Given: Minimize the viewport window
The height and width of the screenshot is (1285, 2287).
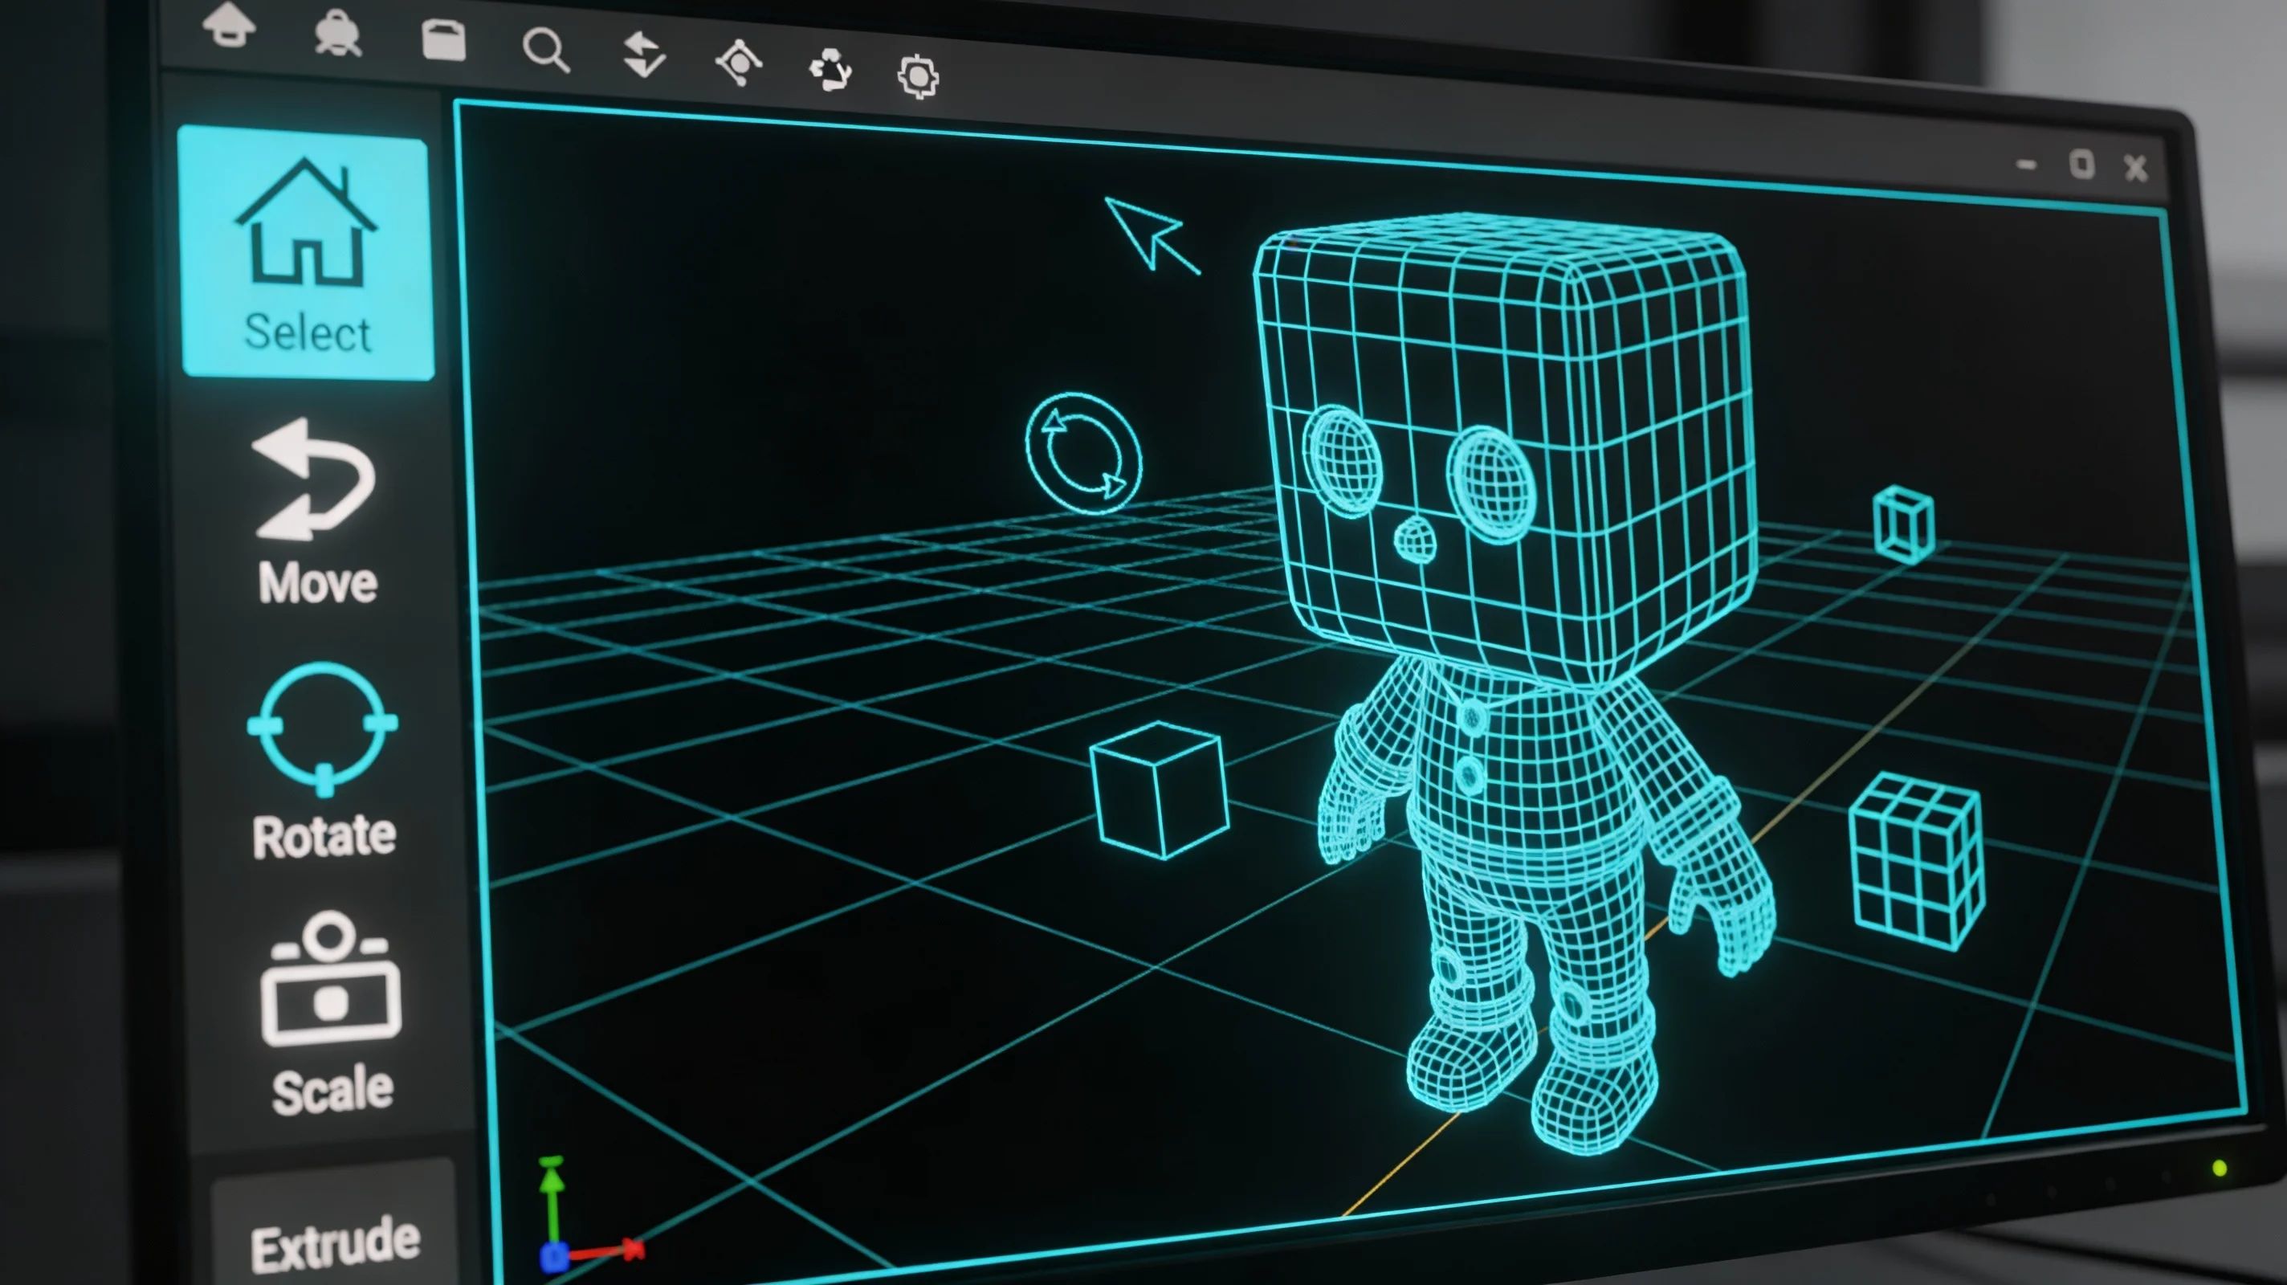Looking at the screenshot, I should (2026, 165).
